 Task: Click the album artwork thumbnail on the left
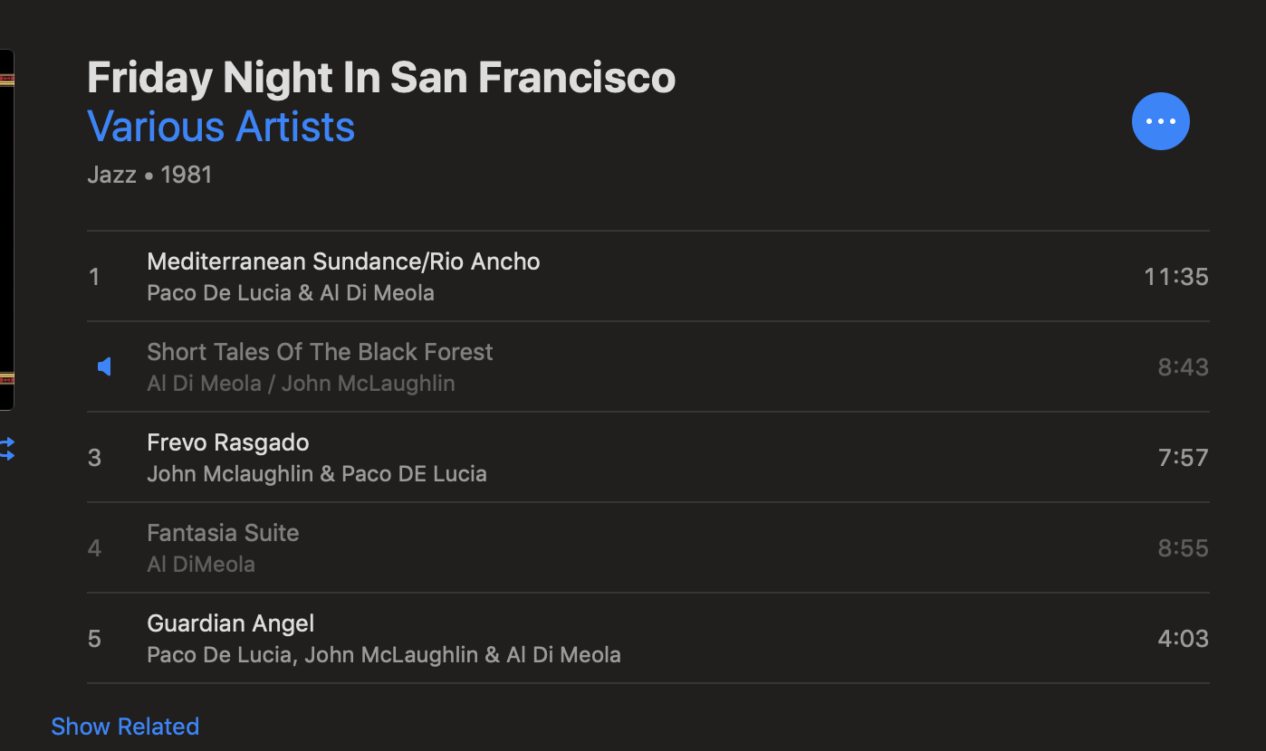coord(5,226)
